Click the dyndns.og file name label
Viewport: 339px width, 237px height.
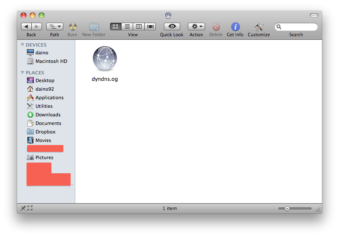(105, 79)
